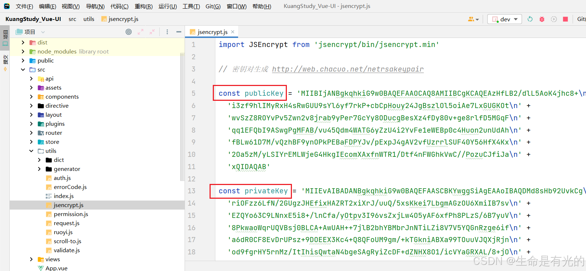Click the green Run/Rerun icon
This screenshot has height=271, width=586.
coord(530,19)
